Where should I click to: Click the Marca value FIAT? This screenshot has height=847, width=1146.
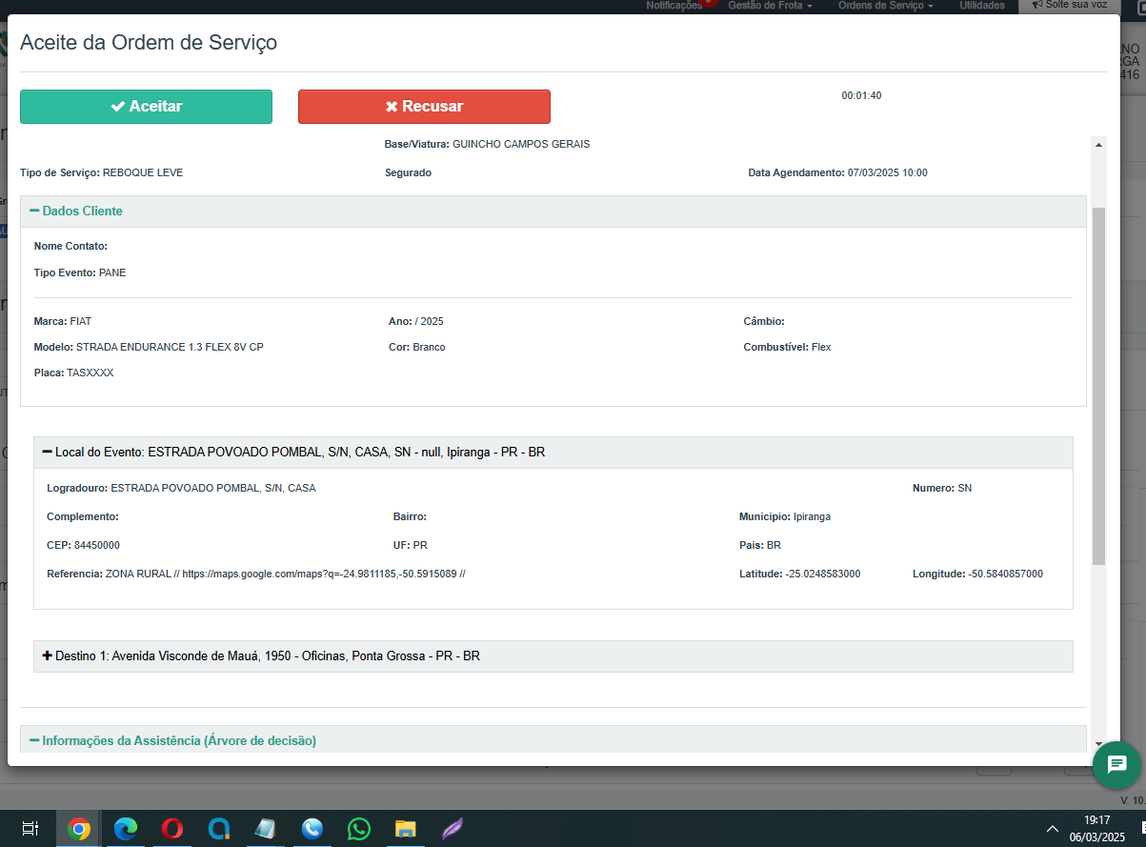point(81,322)
